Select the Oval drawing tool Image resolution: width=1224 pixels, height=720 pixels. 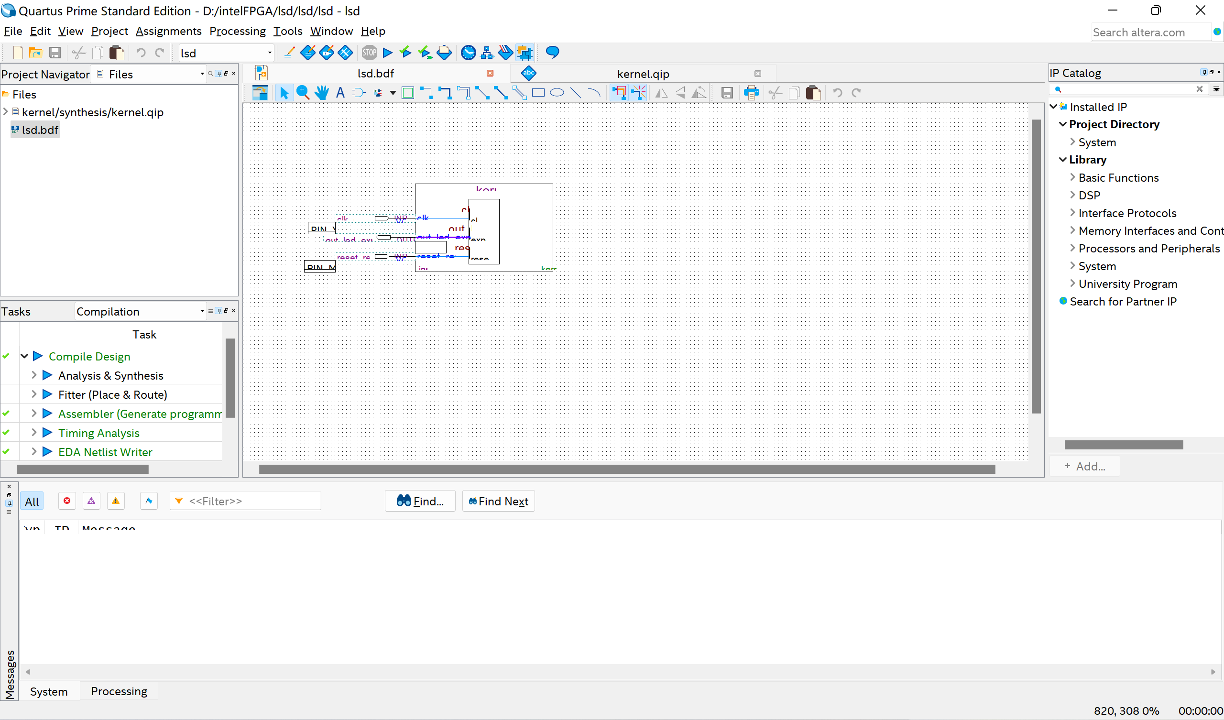click(x=557, y=92)
